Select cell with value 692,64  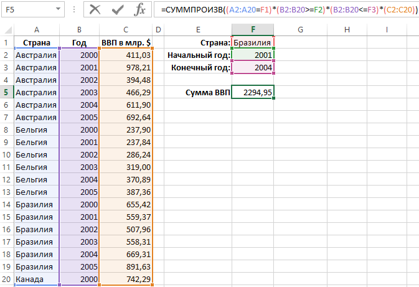(126, 117)
